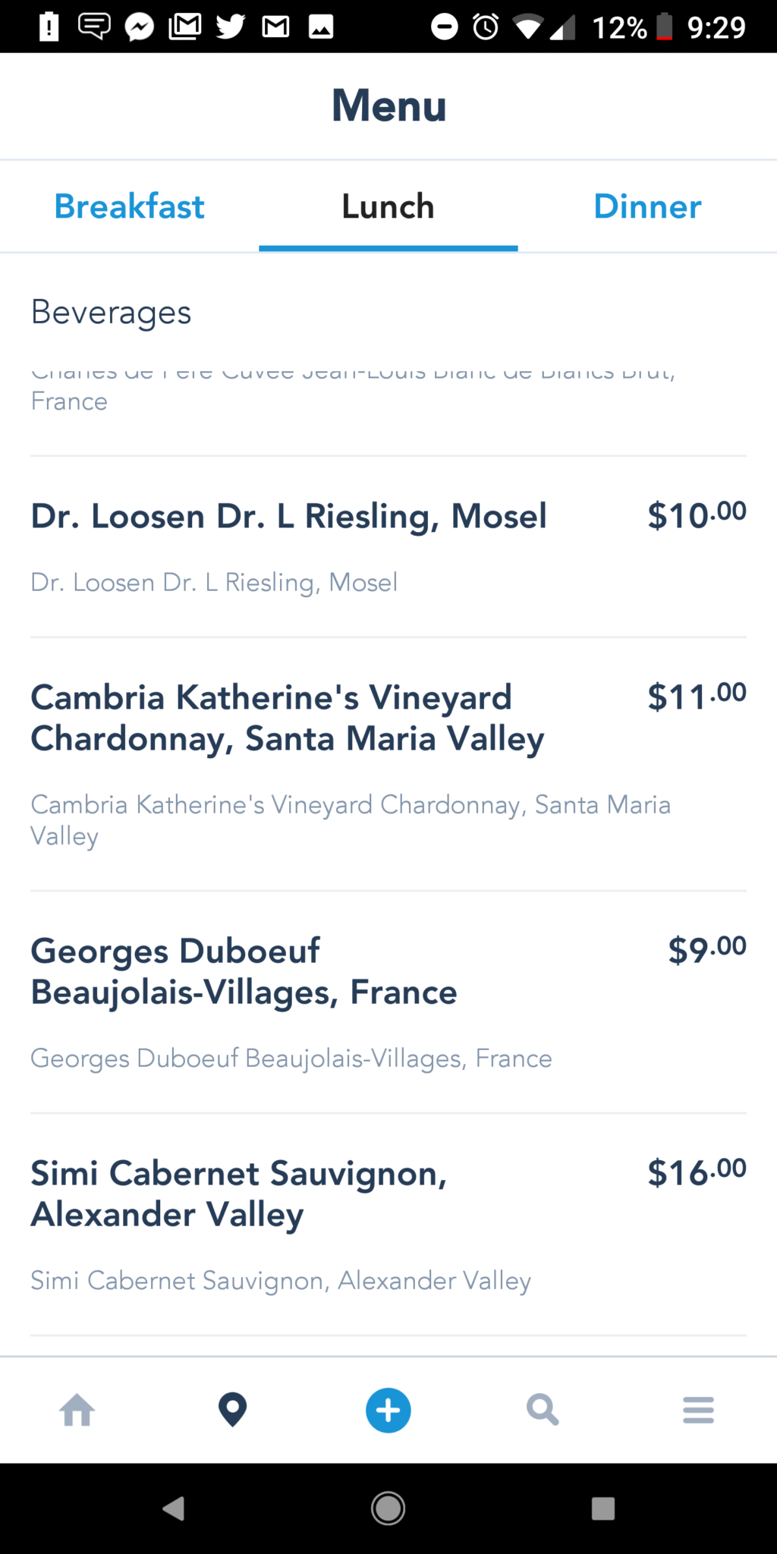Tap the home icon in bottom navigation

(x=77, y=1411)
